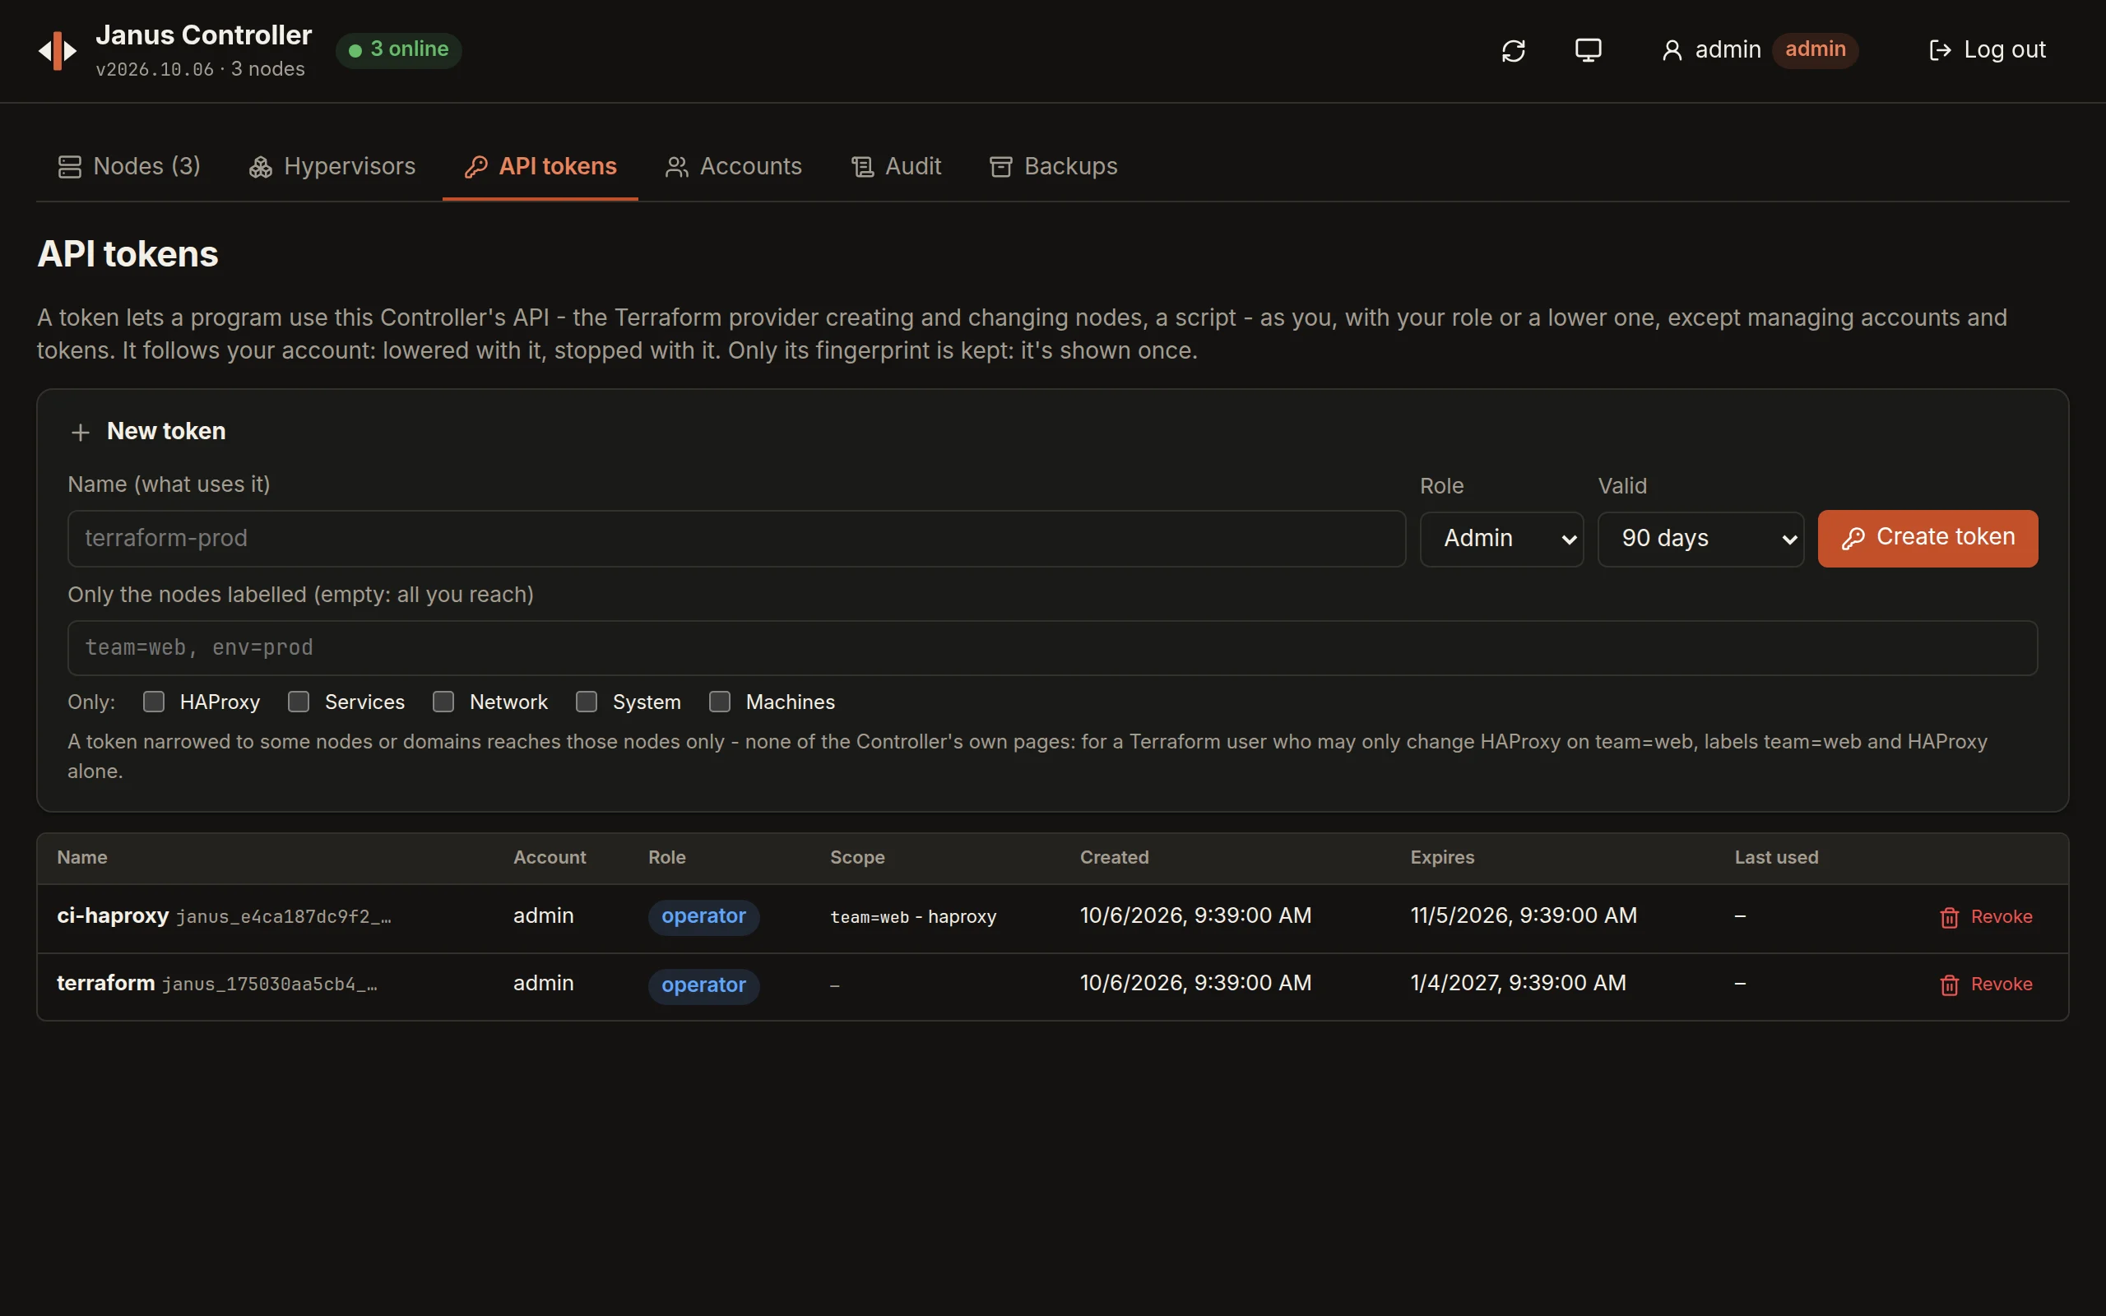Click version text v2026.10.06 · 3 nodes

[x=200, y=70]
